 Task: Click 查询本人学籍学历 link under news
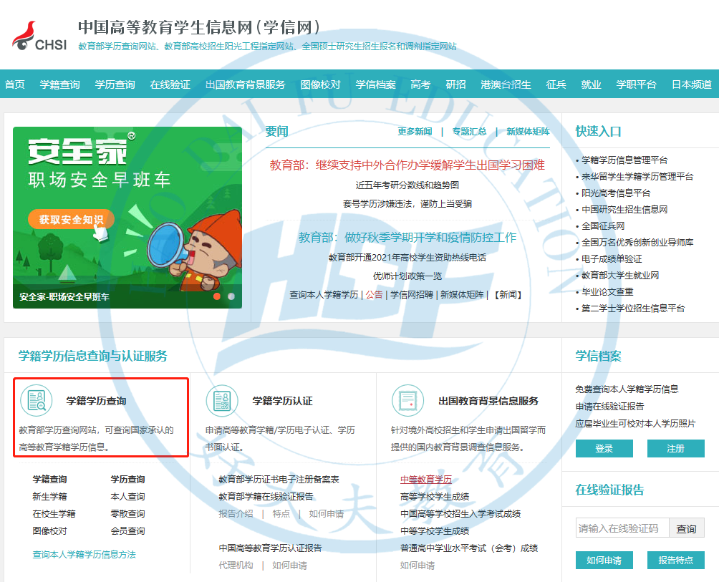pos(324,295)
